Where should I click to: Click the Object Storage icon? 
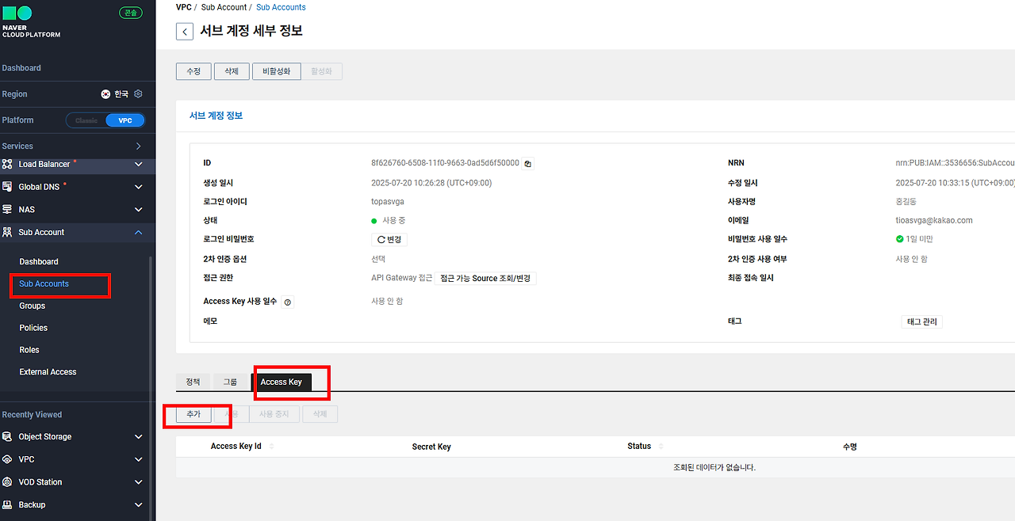tap(7, 436)
